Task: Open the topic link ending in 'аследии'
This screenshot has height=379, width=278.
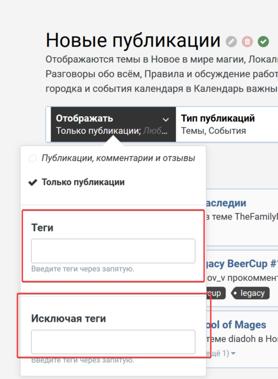Action: [226, 203]
